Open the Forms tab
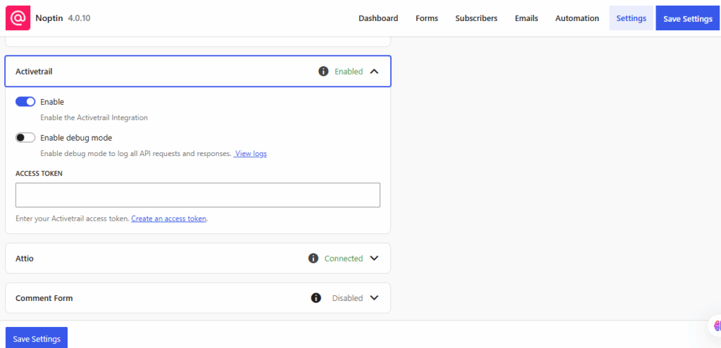 pos(427,18)
